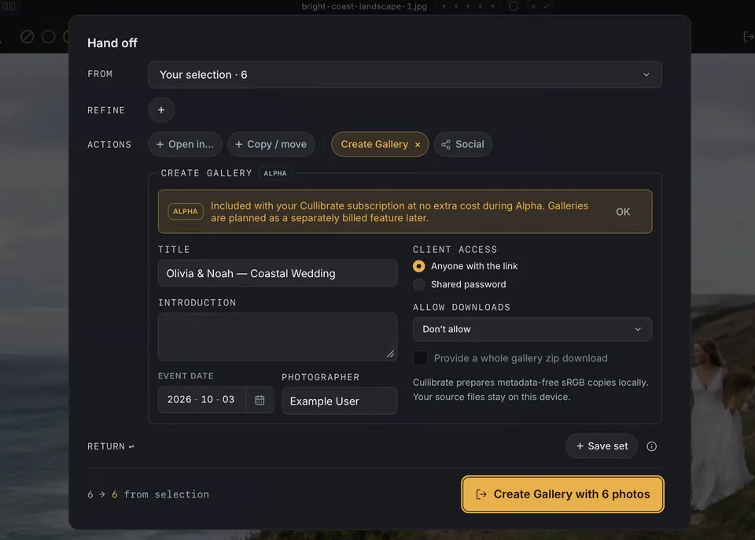Save the current action set
This screenshot has width=755, height=540.
click(x=602, y=446)
